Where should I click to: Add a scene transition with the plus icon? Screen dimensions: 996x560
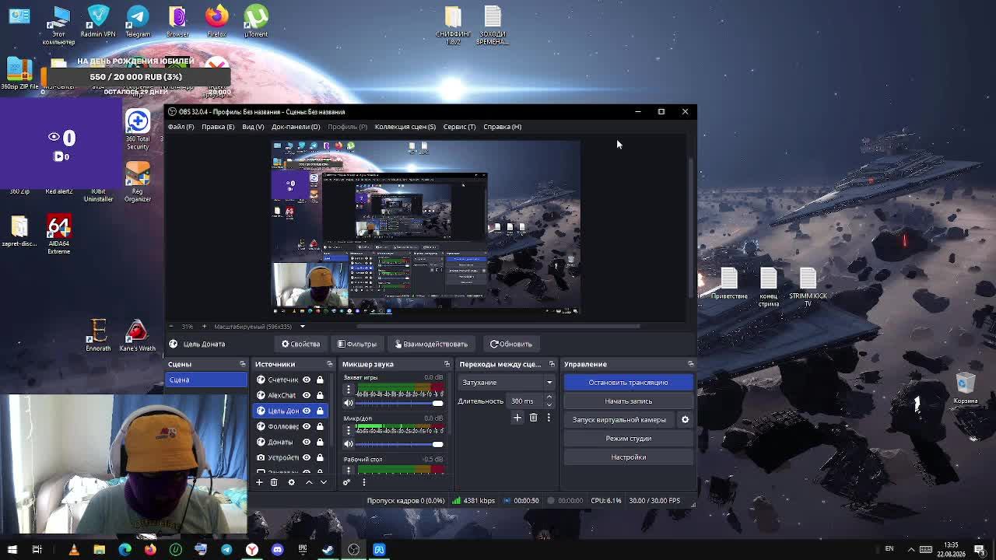(517, 418)
